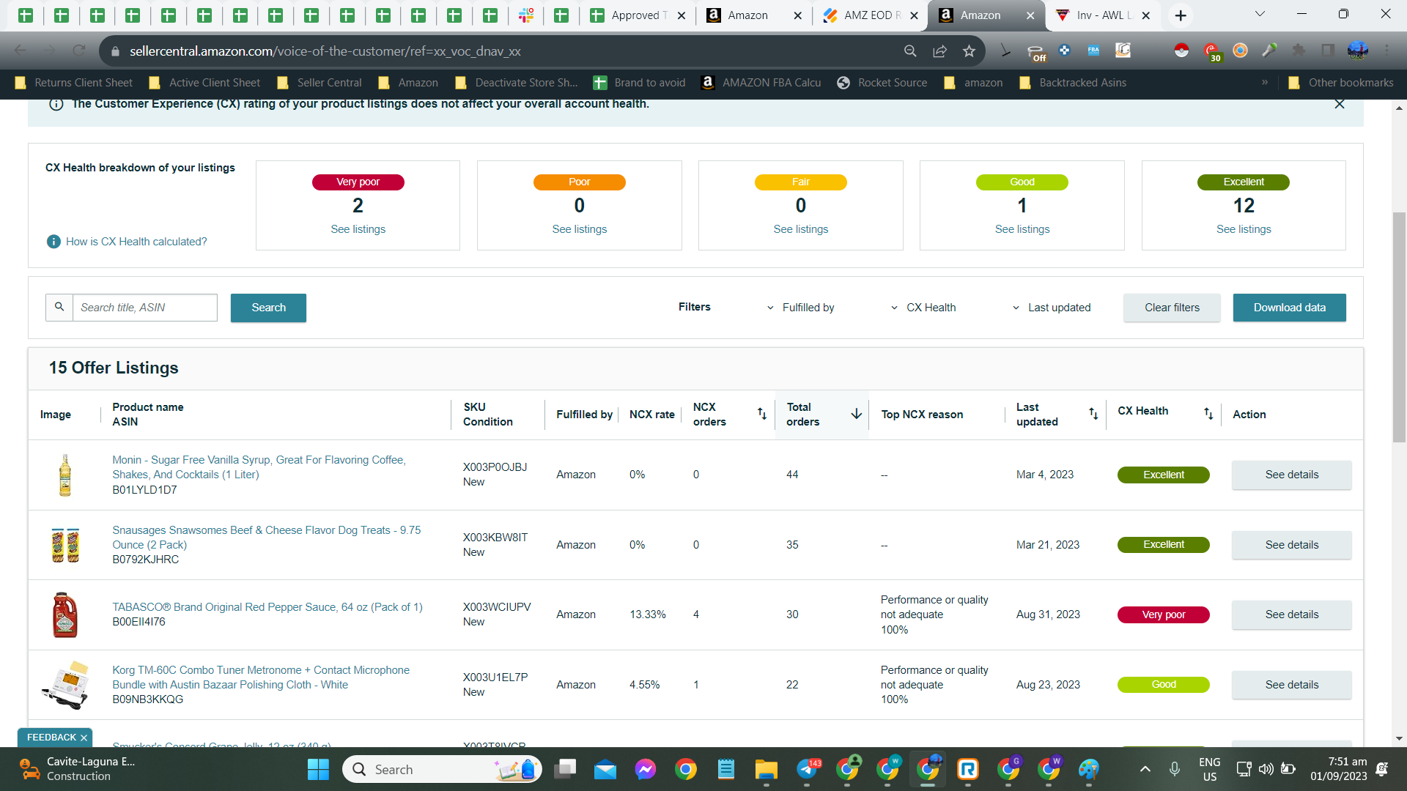The width and height of the screenshot is (1407, 791).
Task: Click the browser back arrow
Action: tap(21, 51)
